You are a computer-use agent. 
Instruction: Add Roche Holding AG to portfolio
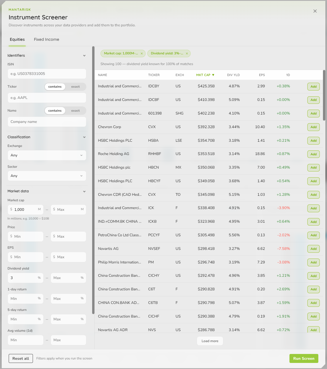313,154
